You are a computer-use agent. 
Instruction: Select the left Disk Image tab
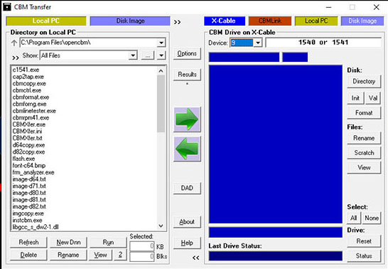click(x=130, y=21)
